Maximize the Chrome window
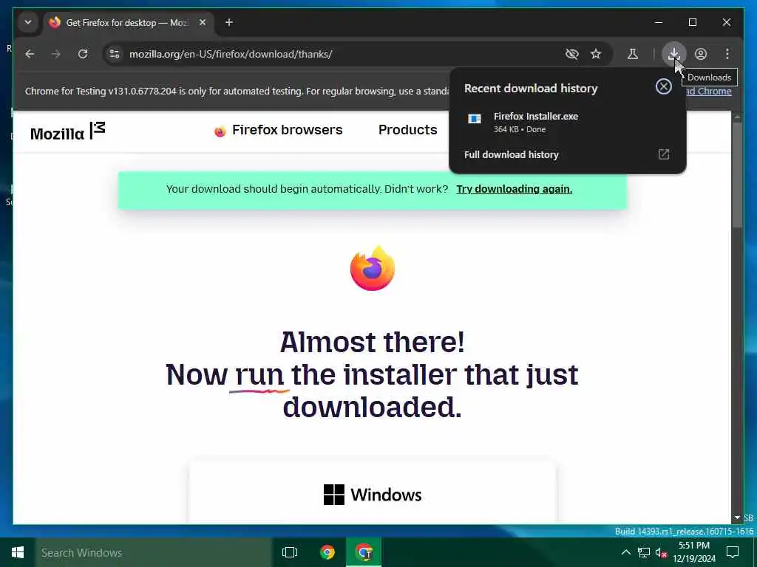Image resolution: width=757 pixels, height=567 pixels. (692, 22)
